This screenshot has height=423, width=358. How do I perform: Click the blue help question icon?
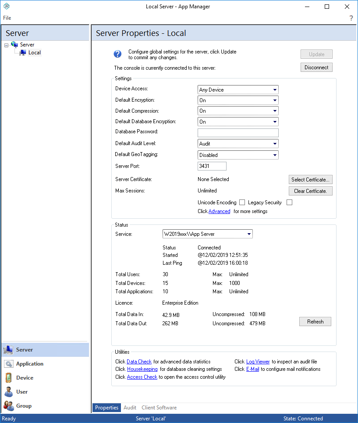117,54
